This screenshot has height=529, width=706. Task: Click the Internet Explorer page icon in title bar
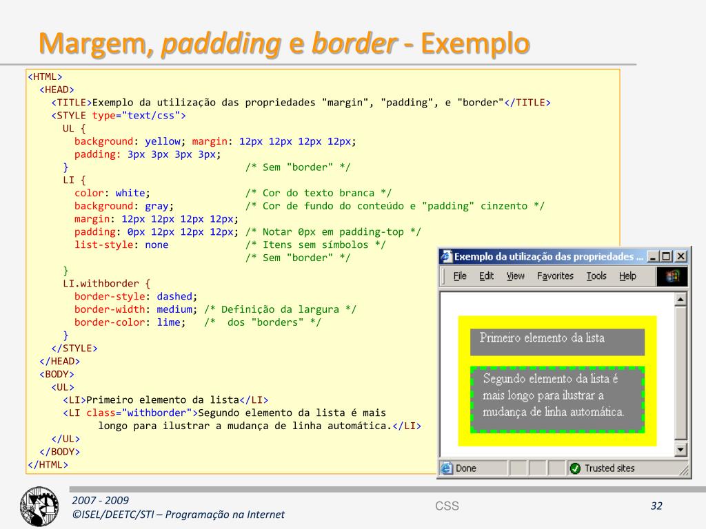point(446,256)
